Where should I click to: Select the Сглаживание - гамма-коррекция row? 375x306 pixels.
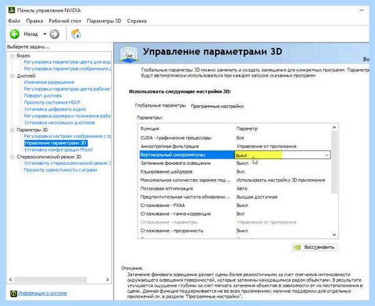point(236,214)
